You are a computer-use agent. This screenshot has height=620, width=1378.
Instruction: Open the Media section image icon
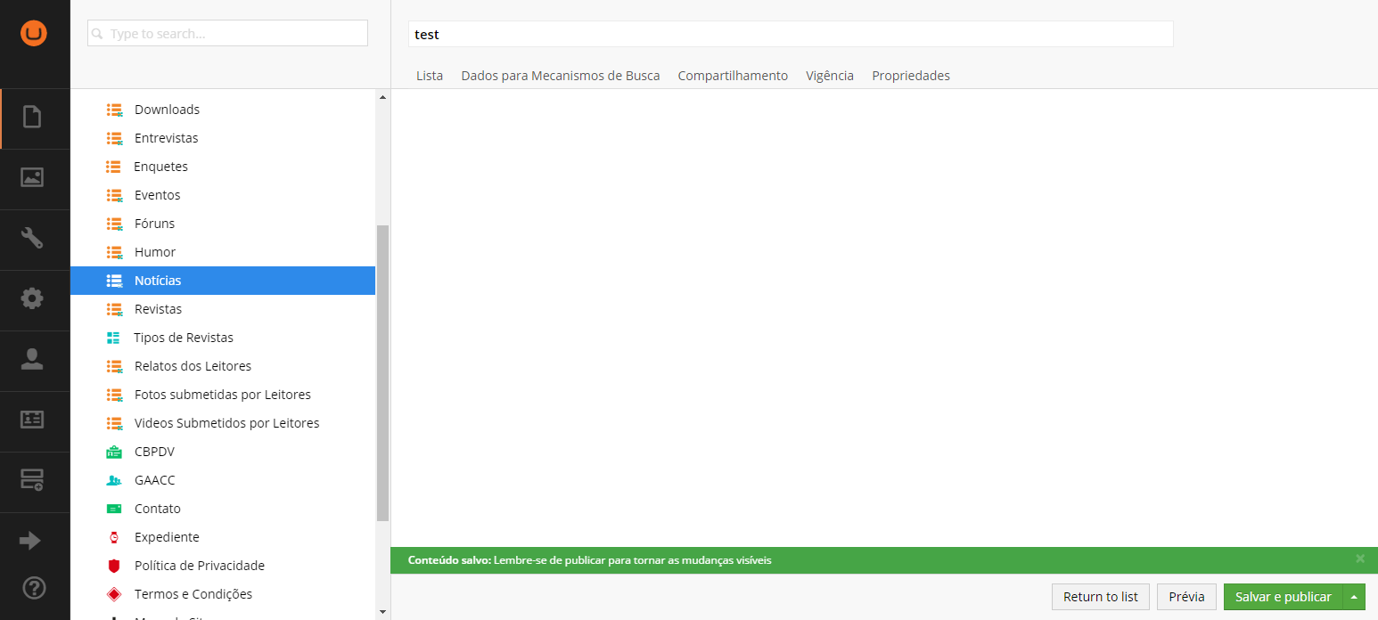32,177
